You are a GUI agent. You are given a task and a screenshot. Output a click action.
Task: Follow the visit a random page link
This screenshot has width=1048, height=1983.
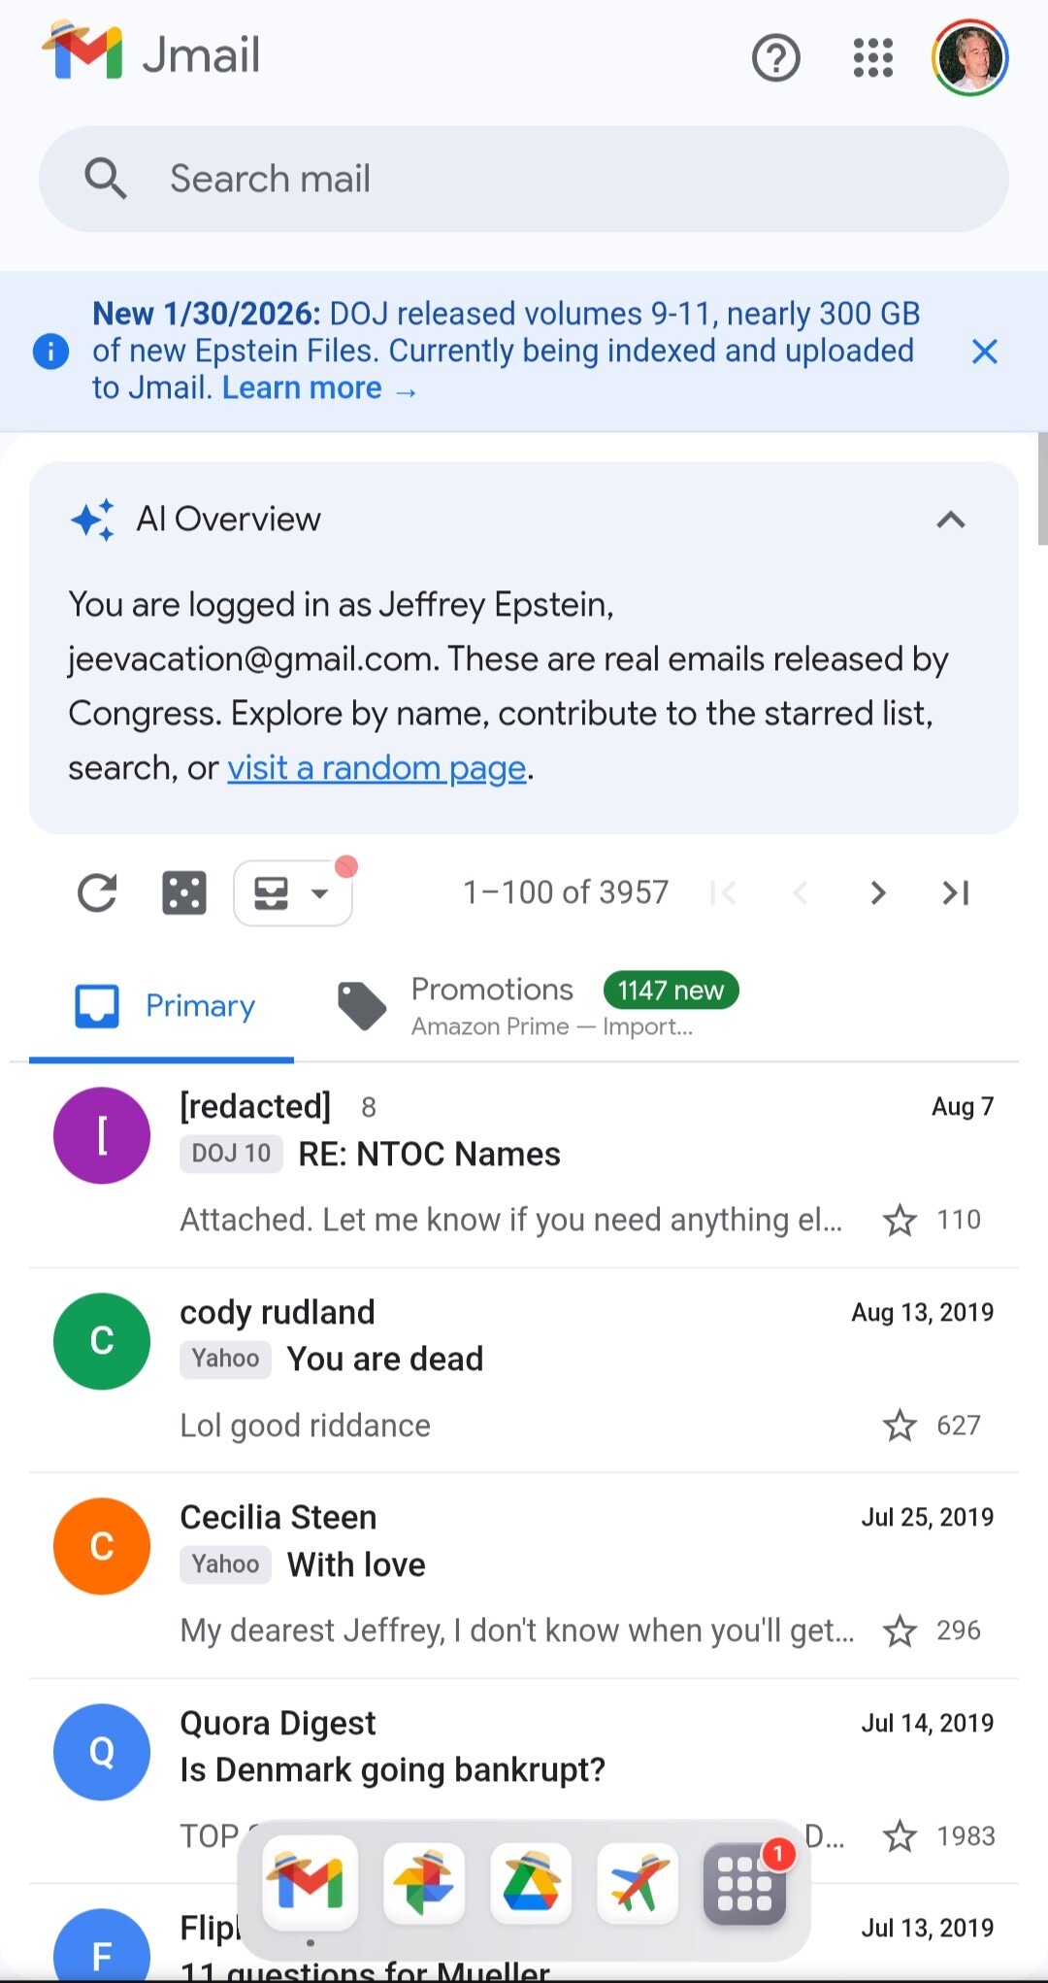[377, 768]
